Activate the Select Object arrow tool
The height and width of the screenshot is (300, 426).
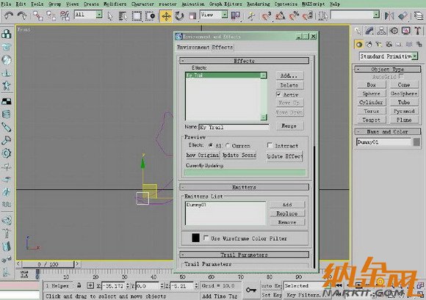pos(110,16)
